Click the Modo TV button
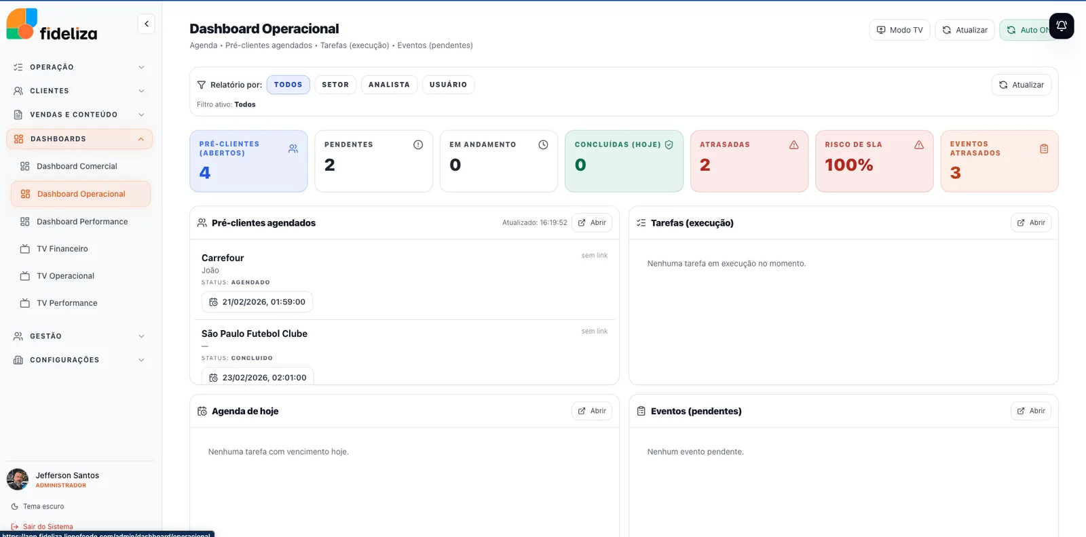This screenshot has height=537, width=1086. pyautogui.click(x=899, y=30)
